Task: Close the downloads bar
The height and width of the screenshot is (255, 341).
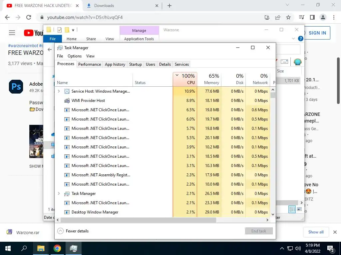Action: click(x=335, y=232)
